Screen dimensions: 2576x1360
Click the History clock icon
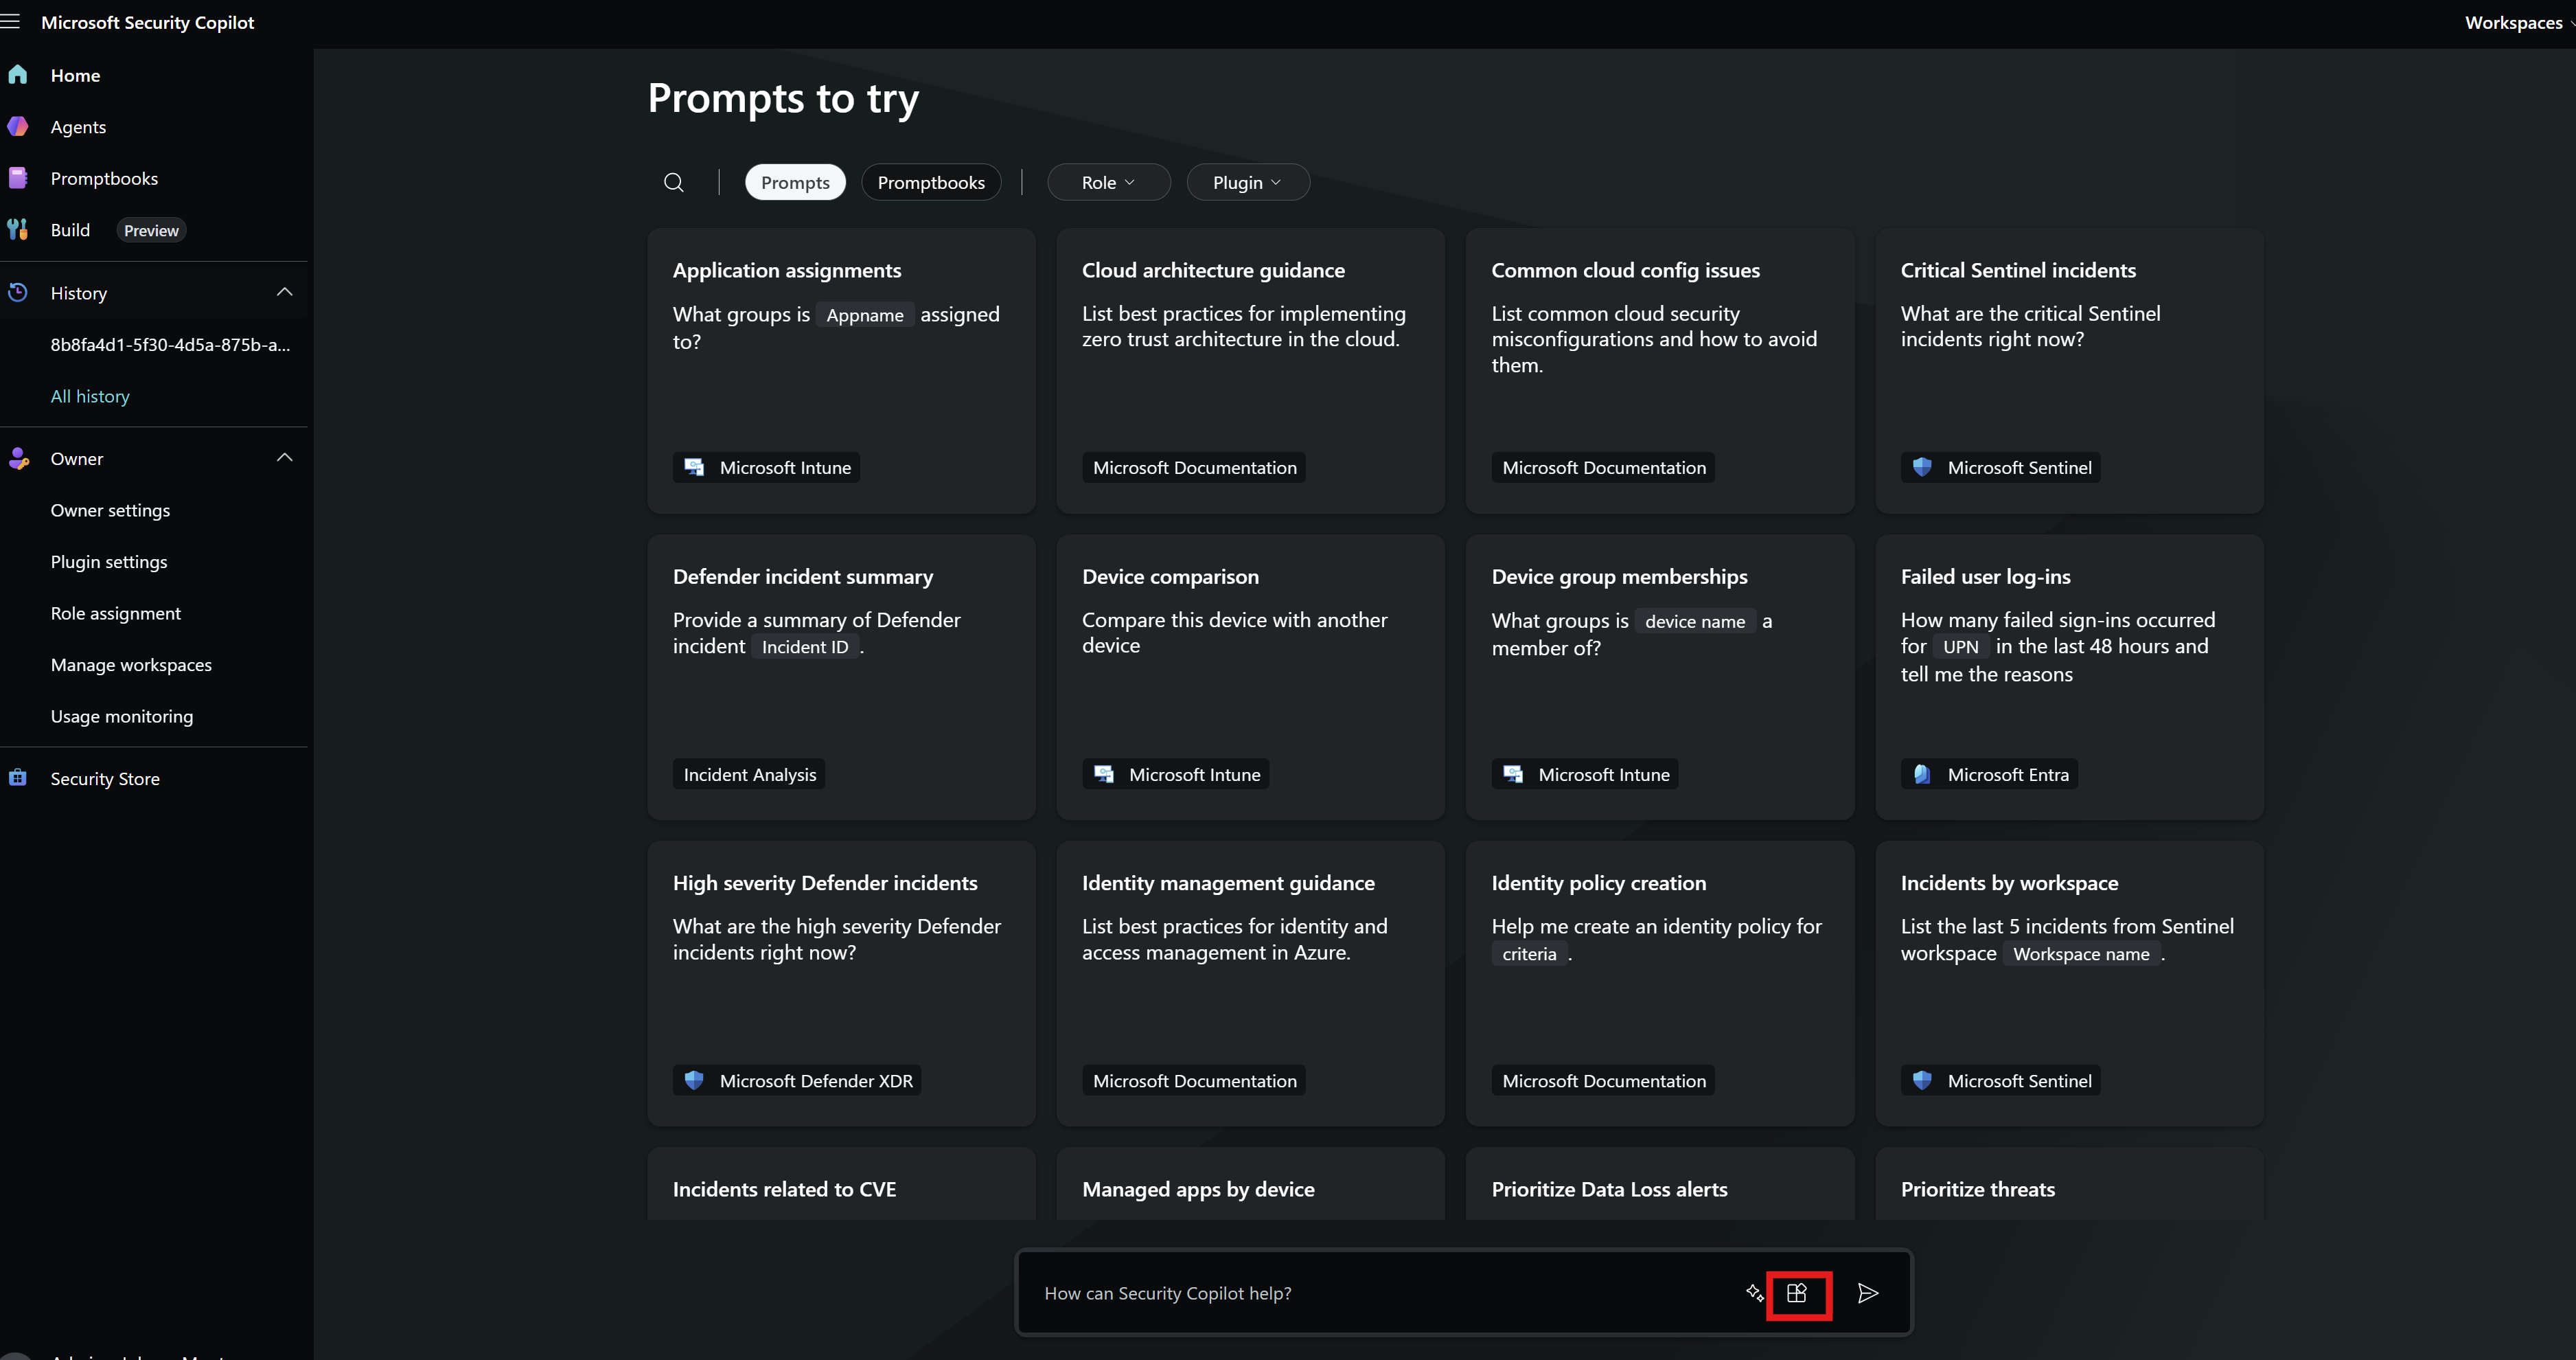[x=18, y=293]
